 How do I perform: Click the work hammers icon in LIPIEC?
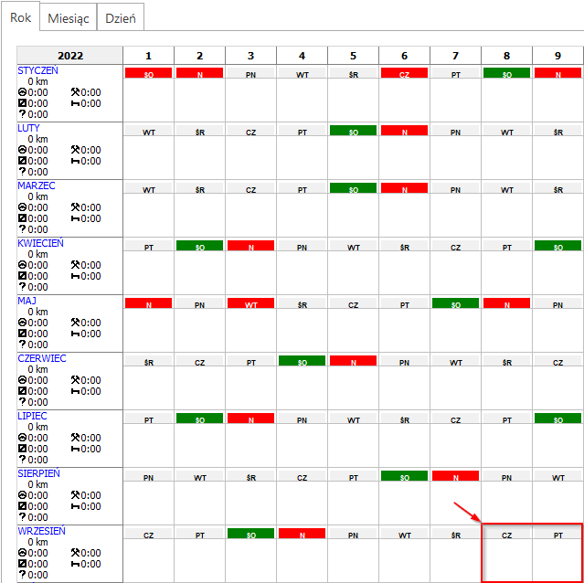click(x=75, y=438)
